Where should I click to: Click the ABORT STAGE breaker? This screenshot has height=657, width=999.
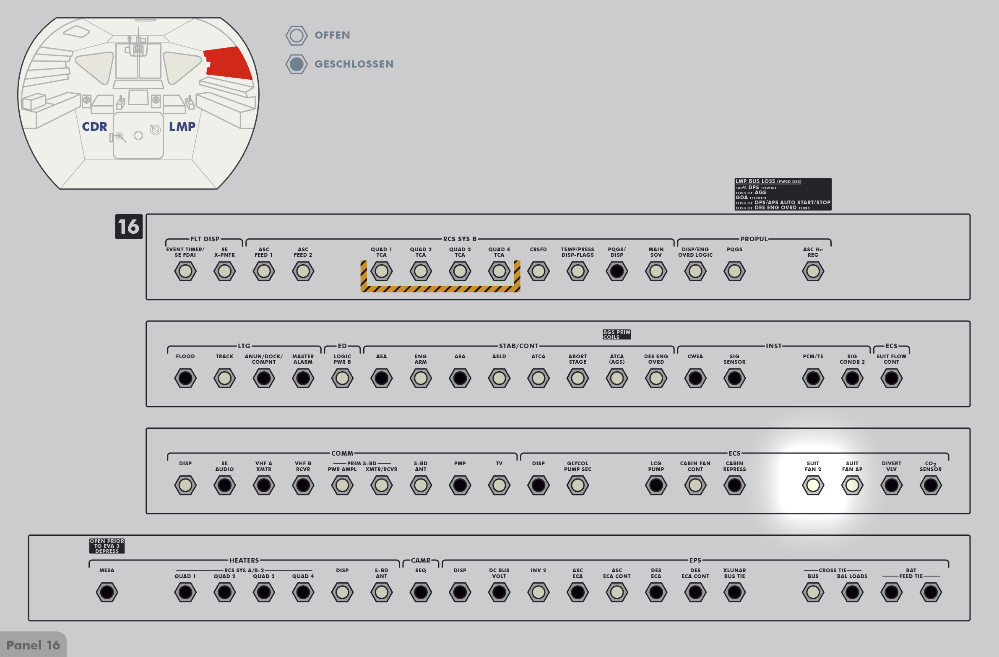(x=577, y=378)
